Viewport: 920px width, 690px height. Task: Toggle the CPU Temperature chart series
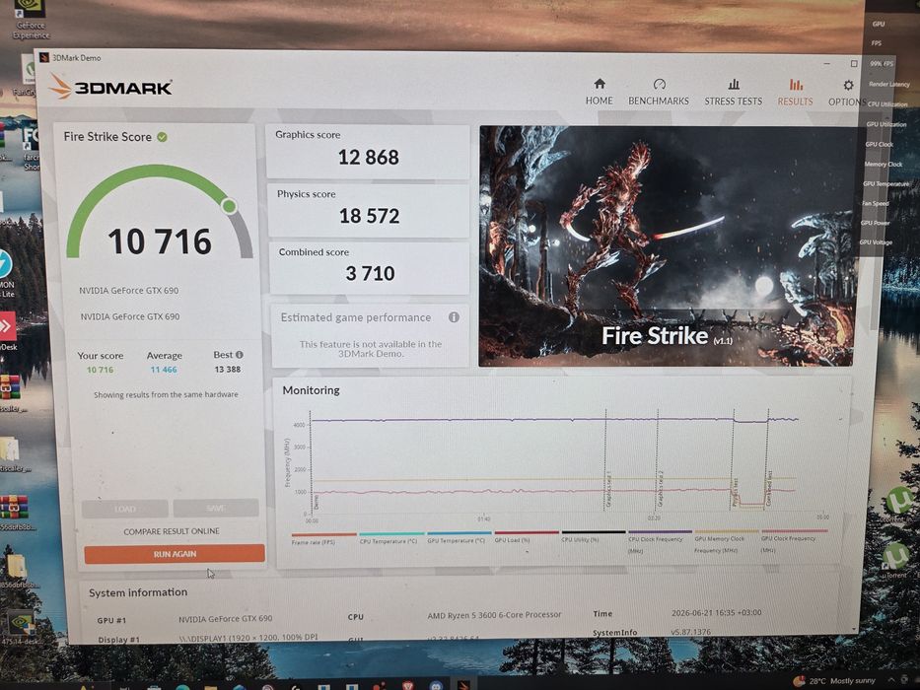(389, 537)
